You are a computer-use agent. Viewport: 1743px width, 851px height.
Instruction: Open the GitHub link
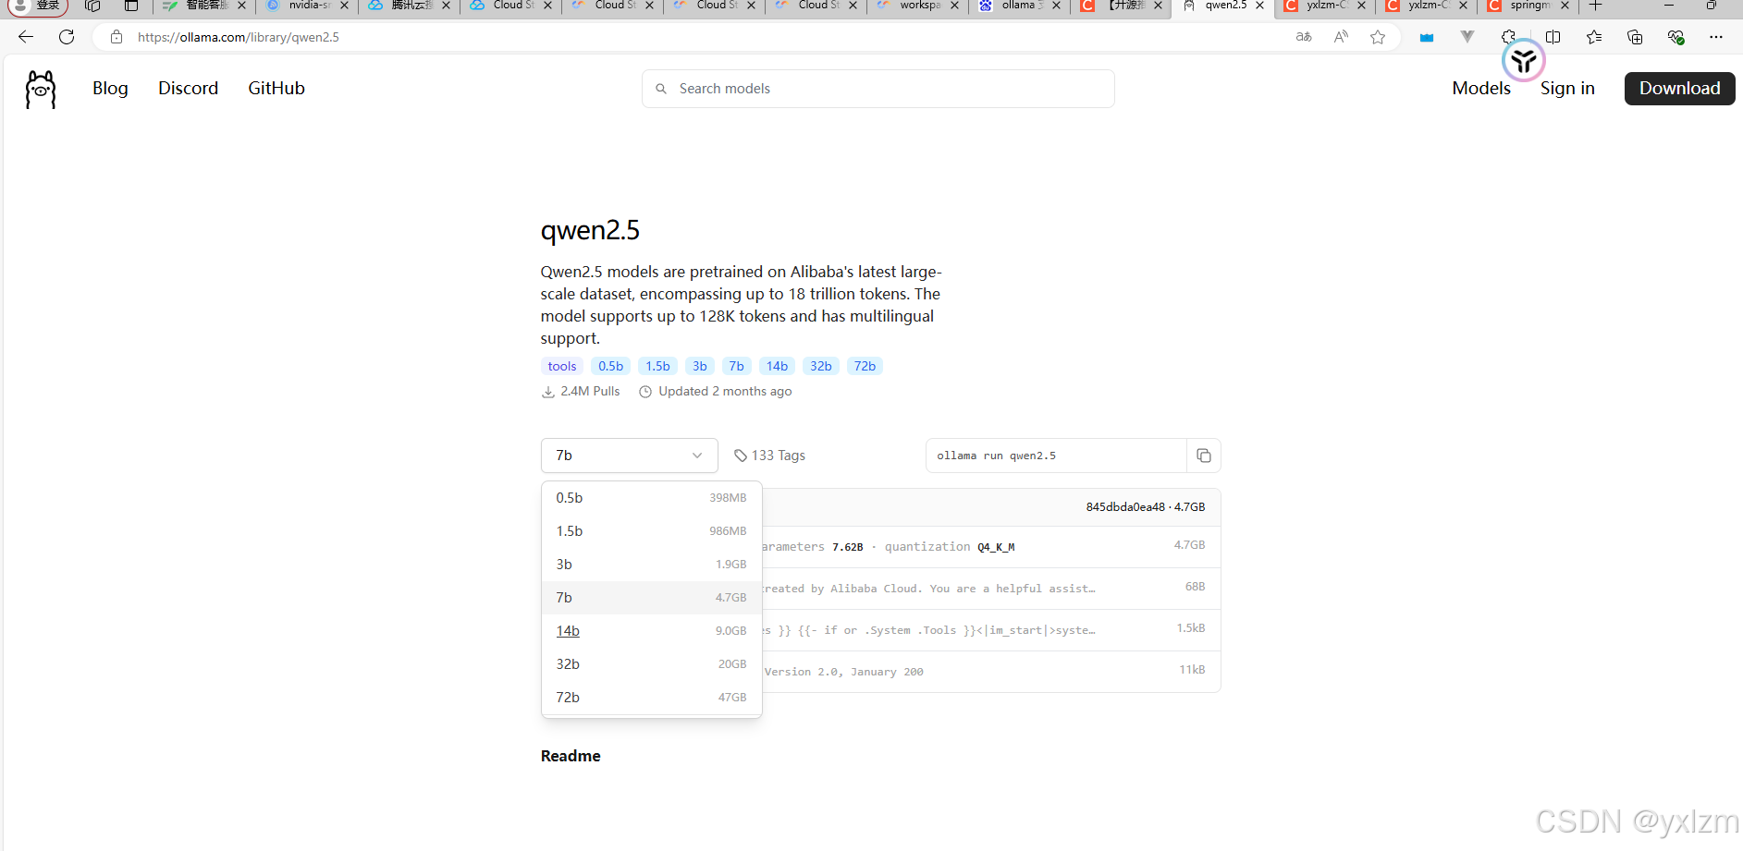click(276, 89)
